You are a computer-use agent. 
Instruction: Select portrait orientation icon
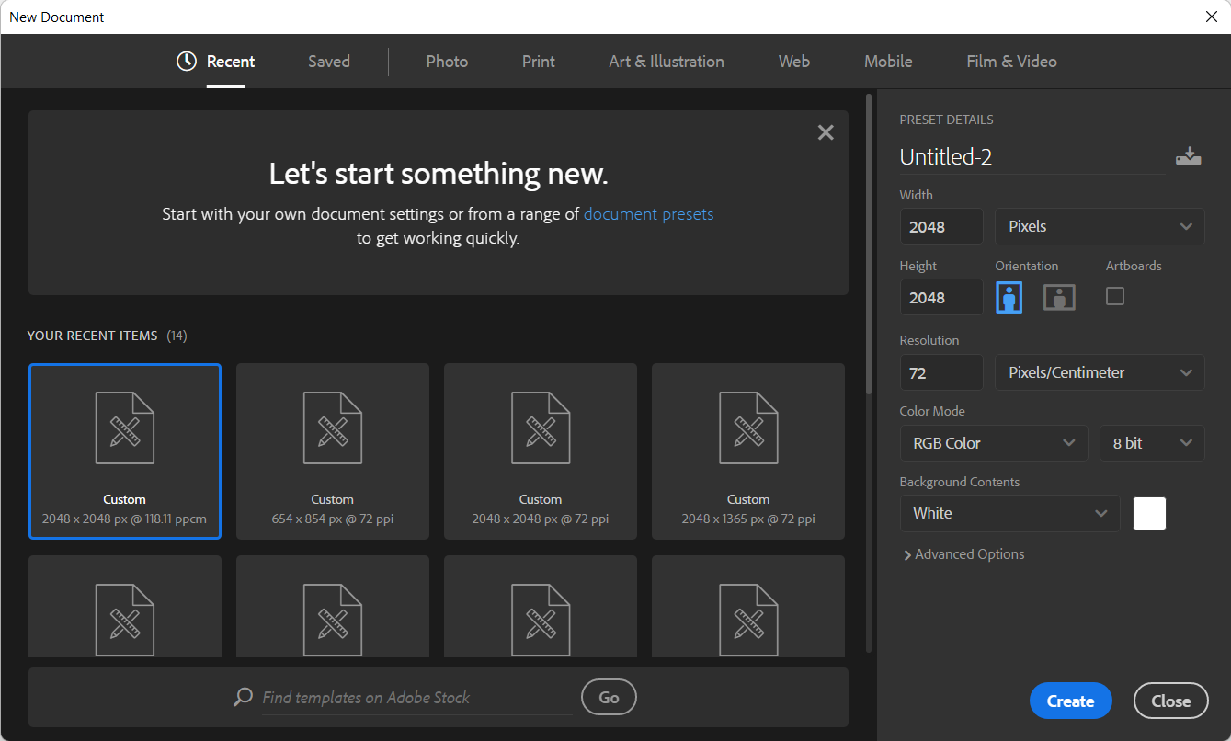1009,297
